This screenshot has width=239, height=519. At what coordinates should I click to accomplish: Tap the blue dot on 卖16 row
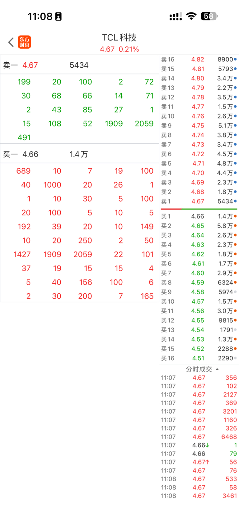pyautogui.click(x=235, y=59)
